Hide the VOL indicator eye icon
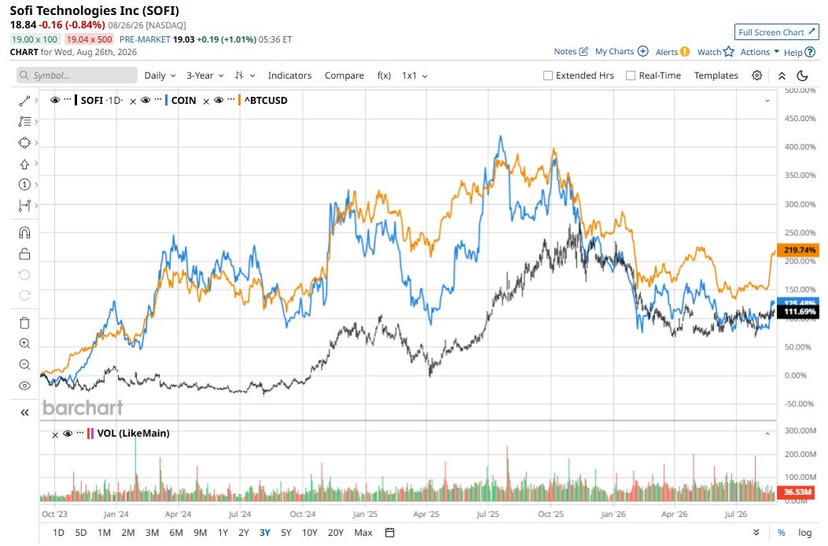This screenshot has width=828, height=546. (x=68, y=433)
